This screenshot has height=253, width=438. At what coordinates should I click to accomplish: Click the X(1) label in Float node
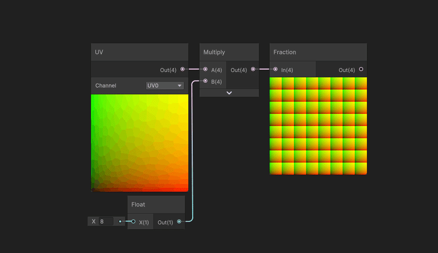coord(144,222)
